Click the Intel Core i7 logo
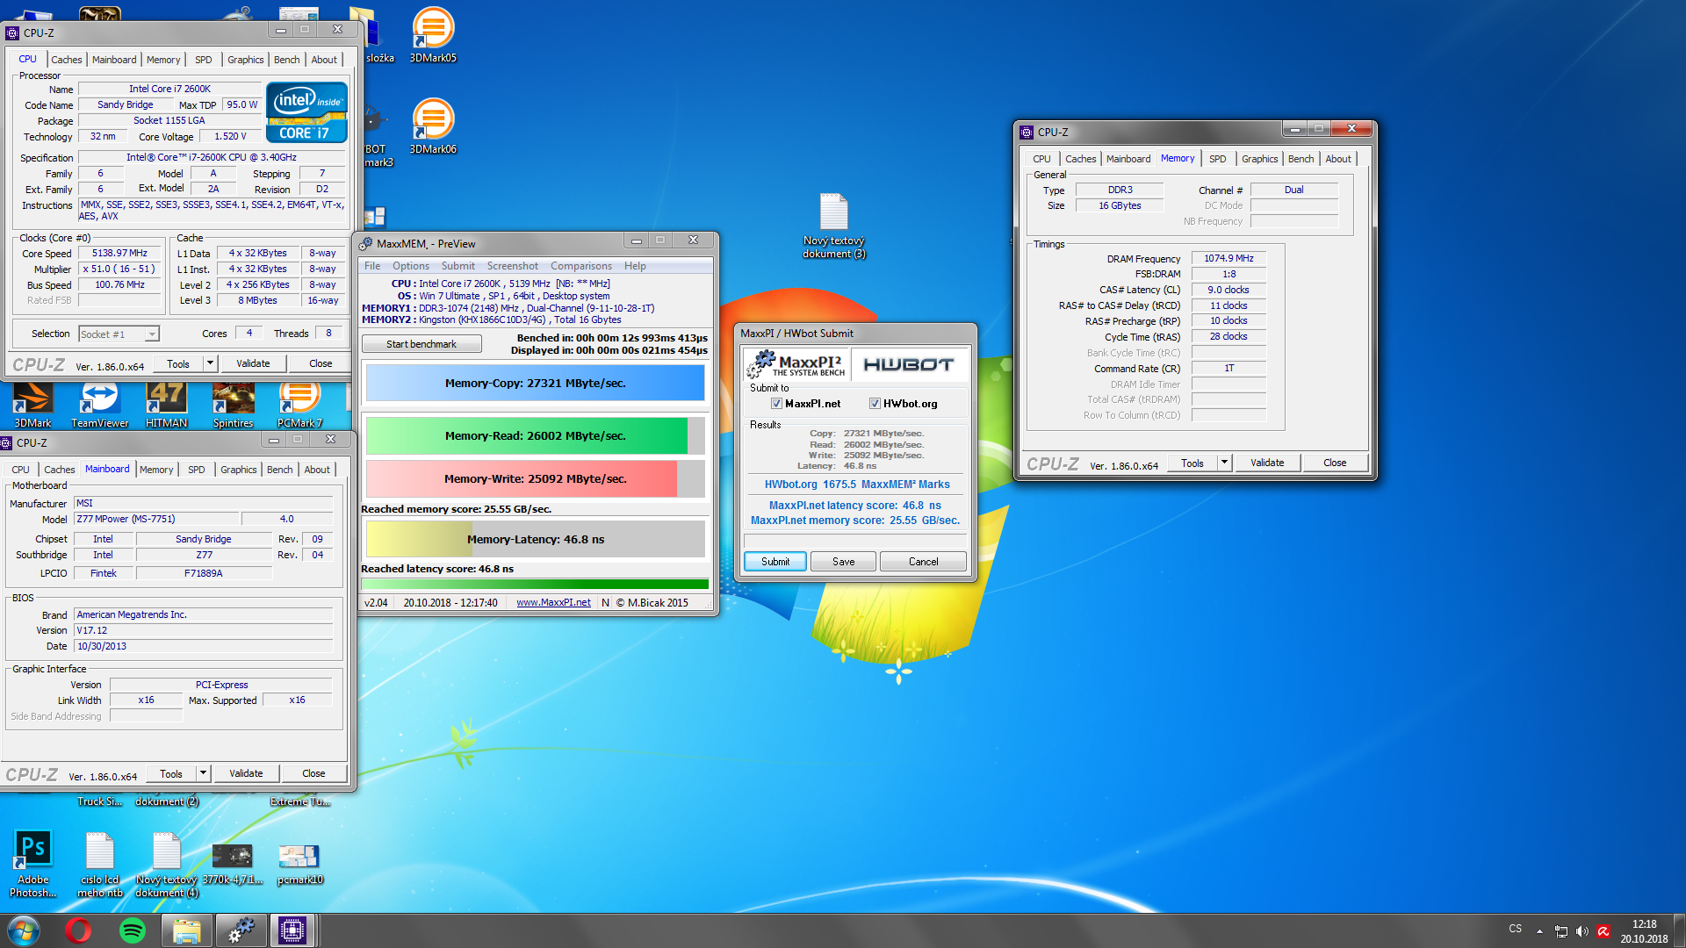The image size is (1686, 948). tap(306, 112)
